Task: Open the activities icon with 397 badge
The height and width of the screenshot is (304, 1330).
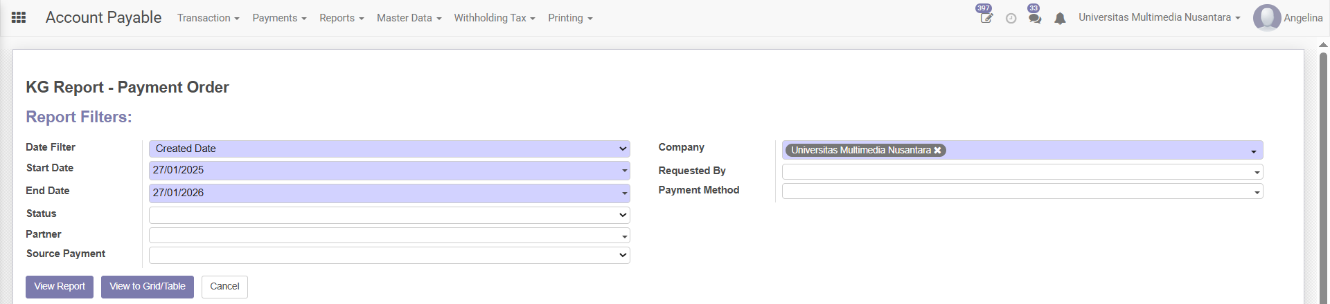Action: [986, 18]
